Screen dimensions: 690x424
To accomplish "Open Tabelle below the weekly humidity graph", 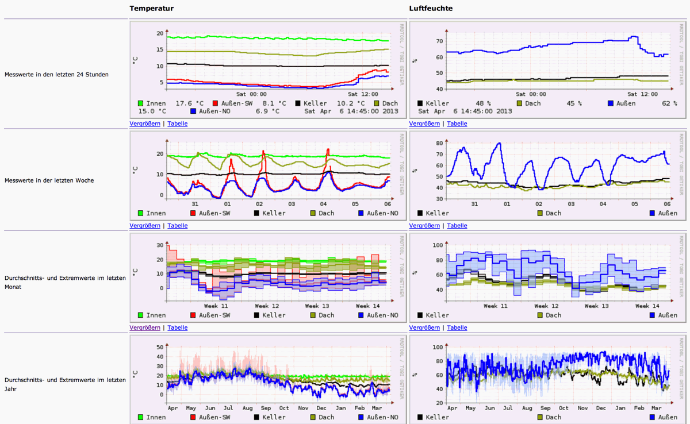I will click(457, 226).
